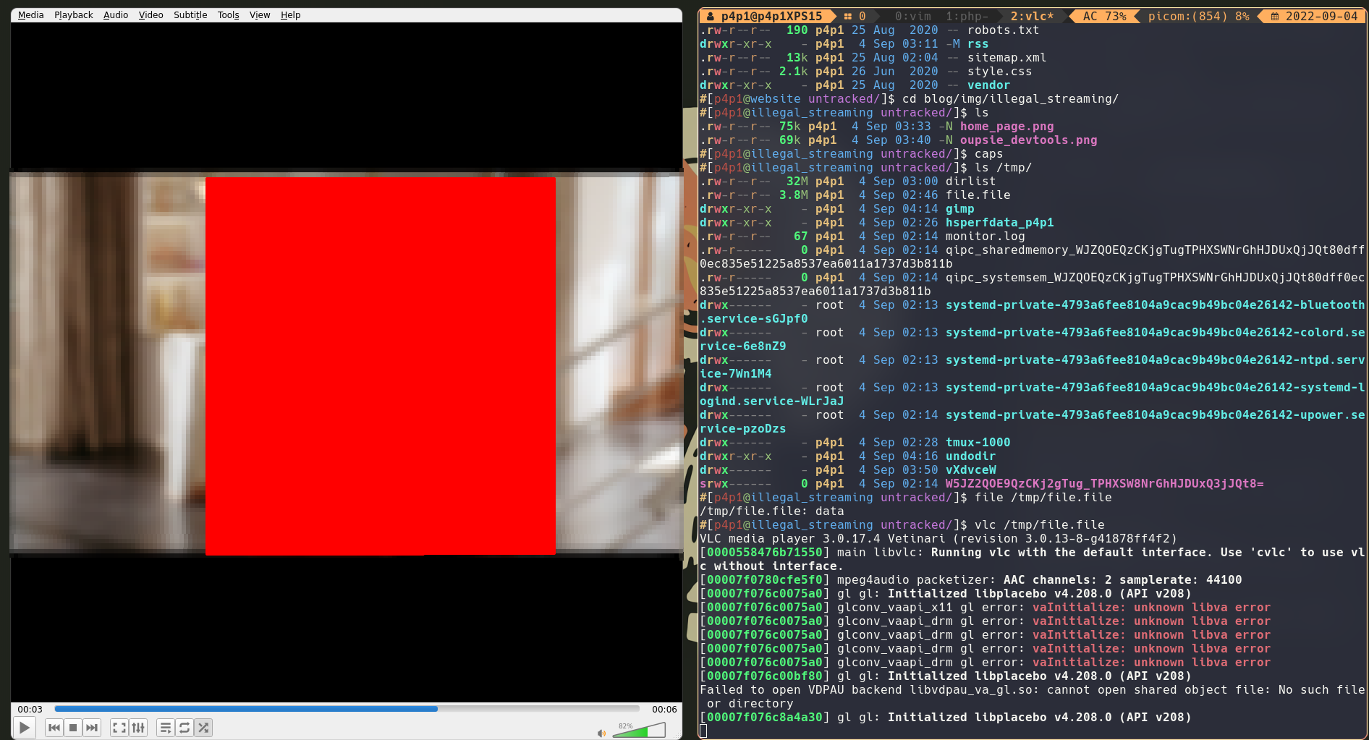
Task: Expand the Audio menu
Action: pos(115,14)
